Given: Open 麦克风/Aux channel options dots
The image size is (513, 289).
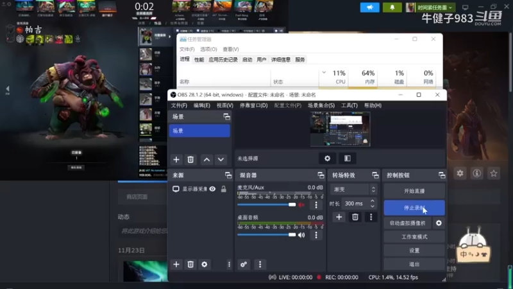Looking at the screenshot, I should coord(316,205).
